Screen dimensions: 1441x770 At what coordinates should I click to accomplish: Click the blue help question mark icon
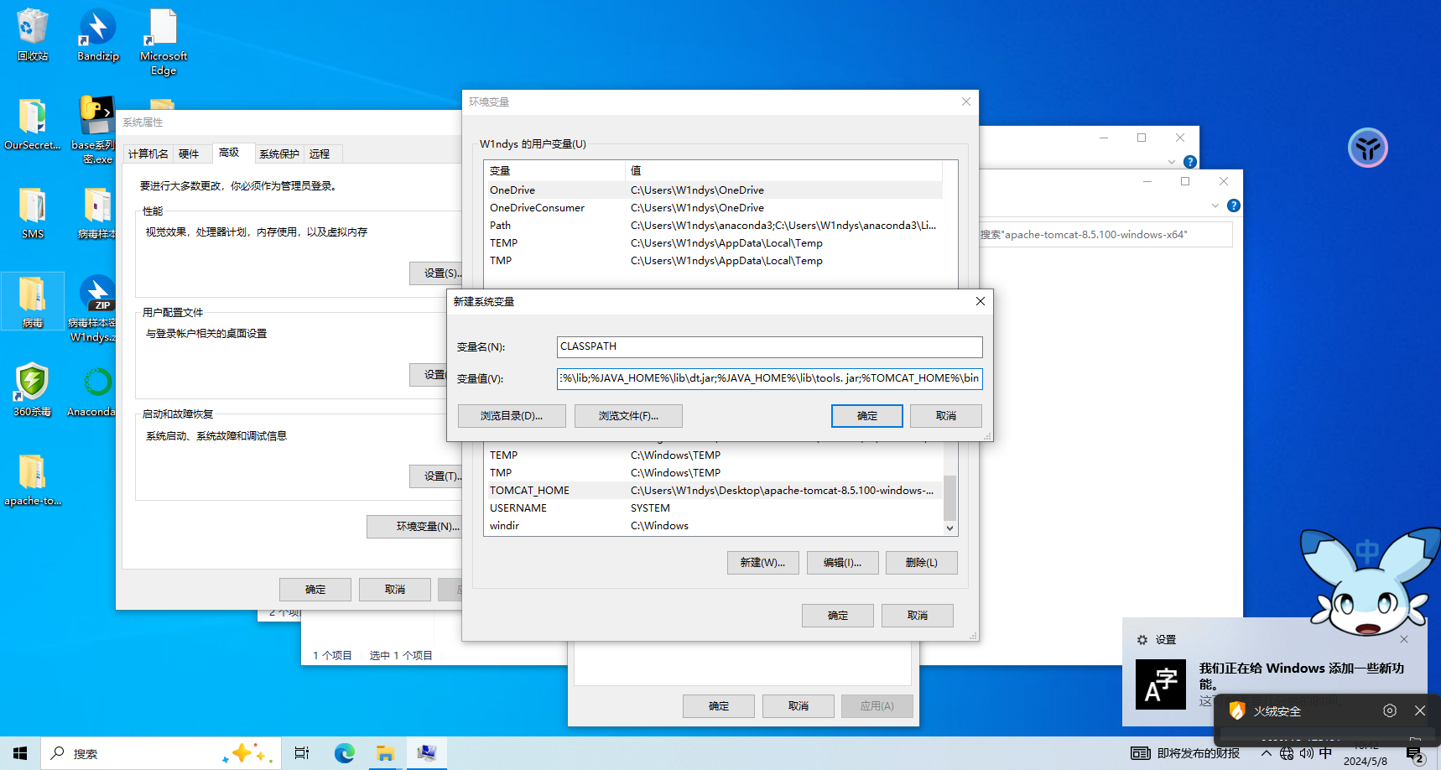1233,206
